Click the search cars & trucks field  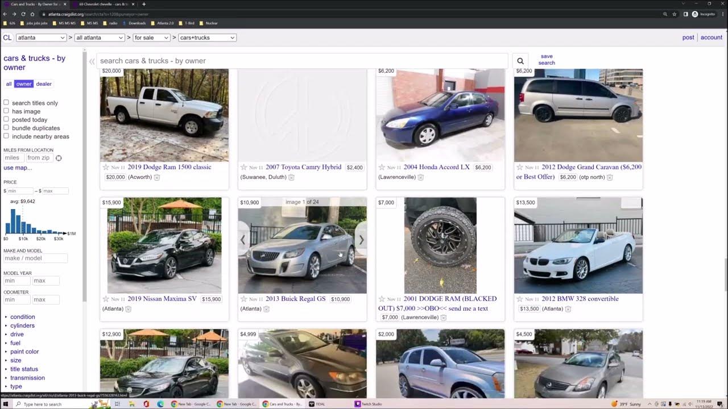pyautogui.click(x=302, y=61)
